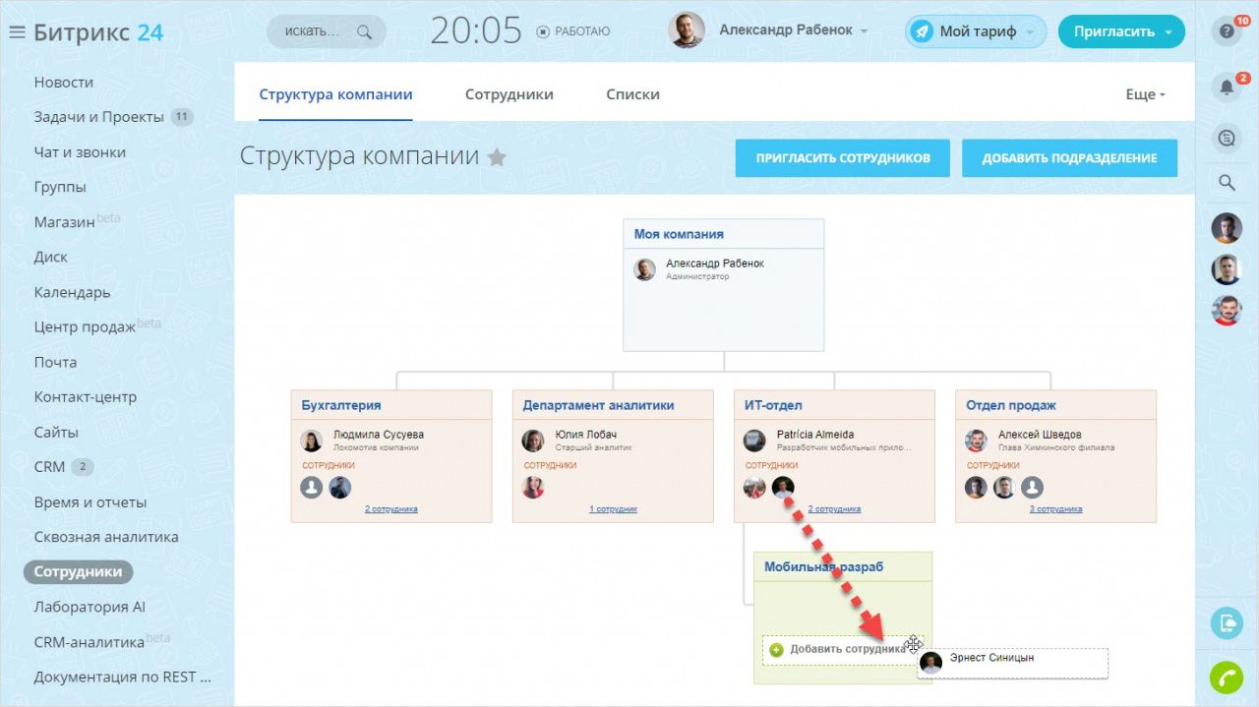Open Группы in the left menu

(x=60, y=187)
